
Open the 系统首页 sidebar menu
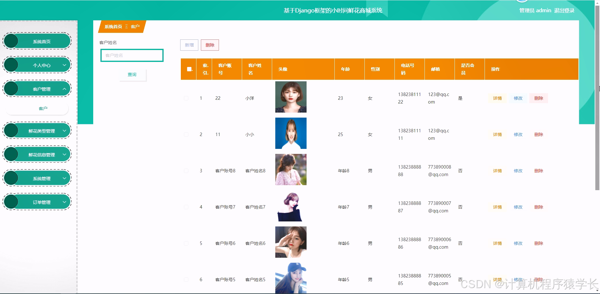tap(37, 41)
